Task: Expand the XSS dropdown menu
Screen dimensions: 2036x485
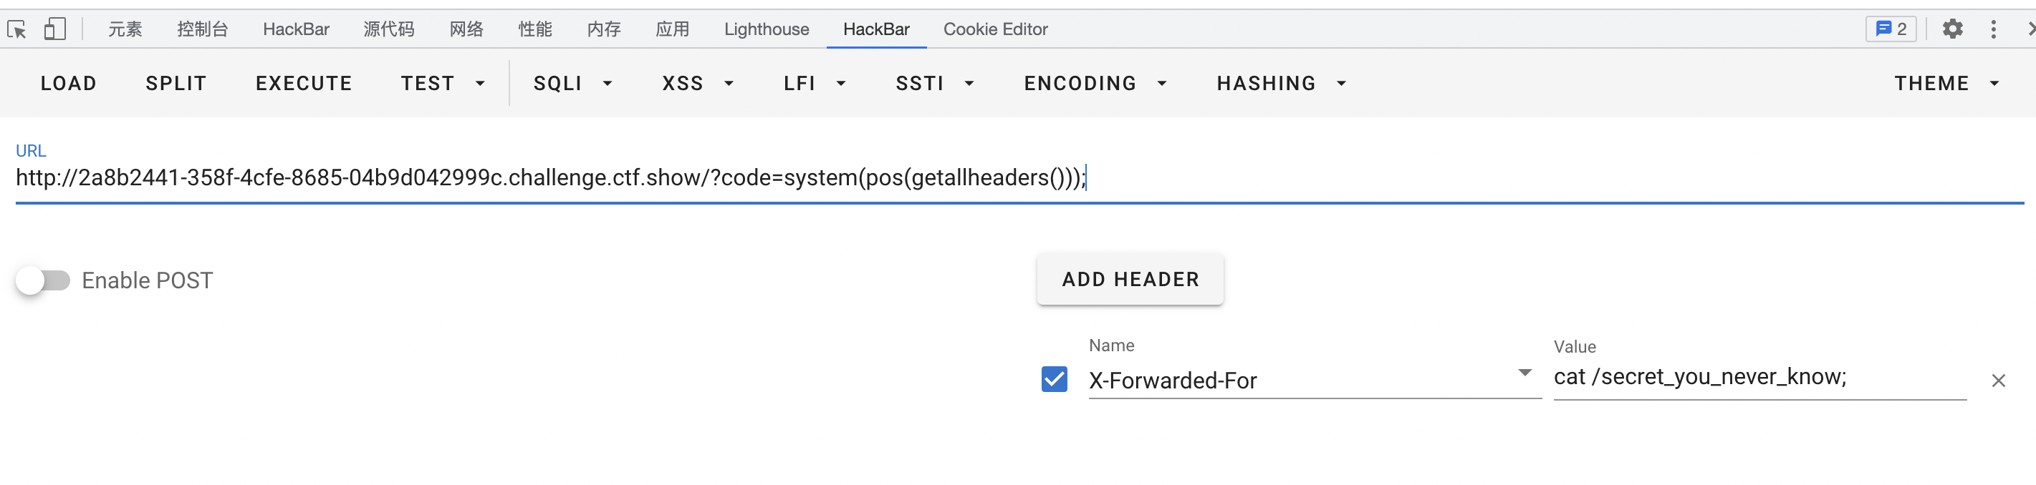Action: (698, 84)
